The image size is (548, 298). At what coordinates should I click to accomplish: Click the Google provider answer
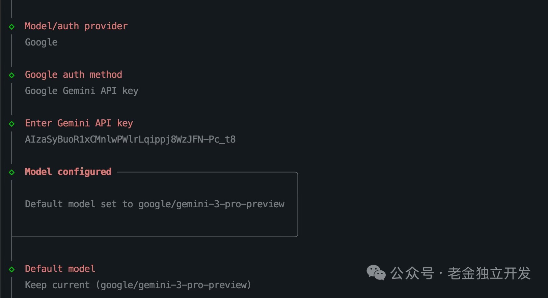pos(41,42)
